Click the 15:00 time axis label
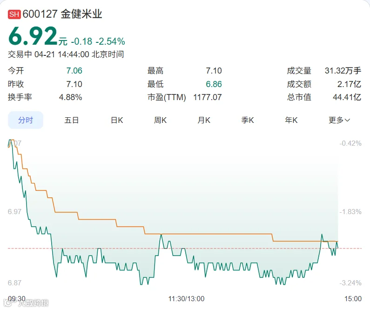Screen dimensions: 370x310 tap(353, 299)
